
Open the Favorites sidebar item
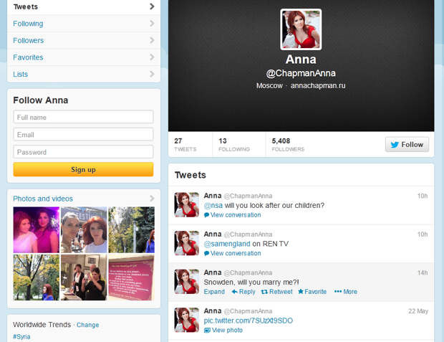84,57
